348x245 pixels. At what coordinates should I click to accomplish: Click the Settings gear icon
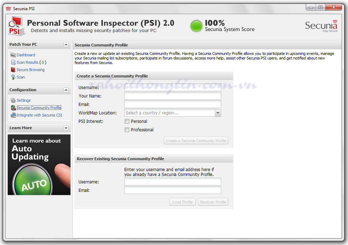[x=13, y=100]
